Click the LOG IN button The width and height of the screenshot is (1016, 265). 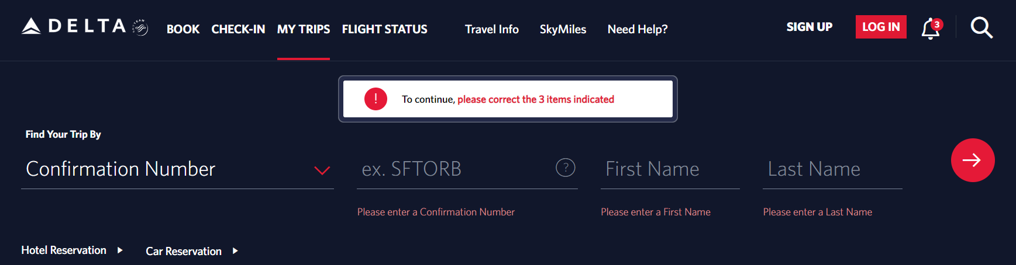pos(881,27)
